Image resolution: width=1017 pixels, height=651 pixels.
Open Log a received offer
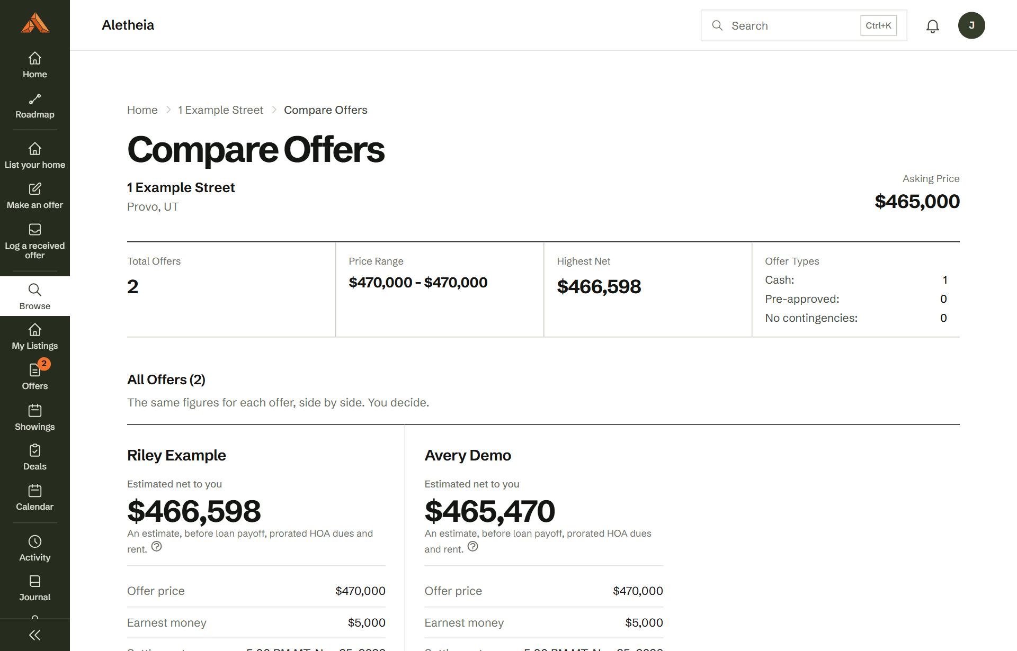tap(35, 241)
